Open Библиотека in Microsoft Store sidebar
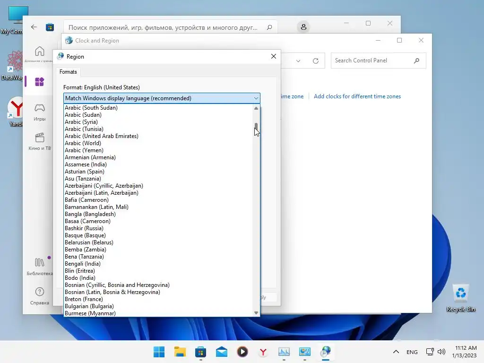 click(40, 267)
